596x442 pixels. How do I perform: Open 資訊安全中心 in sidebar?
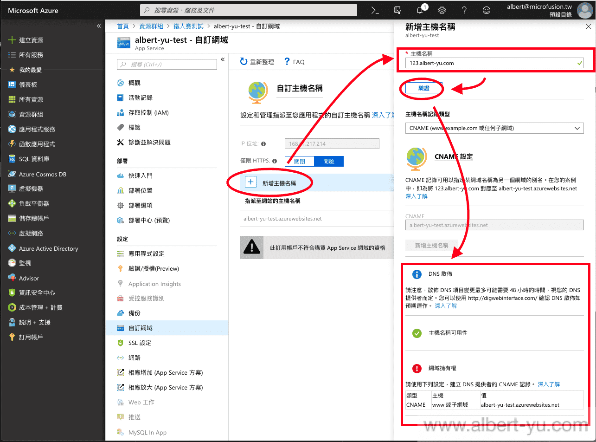[37, 292]
